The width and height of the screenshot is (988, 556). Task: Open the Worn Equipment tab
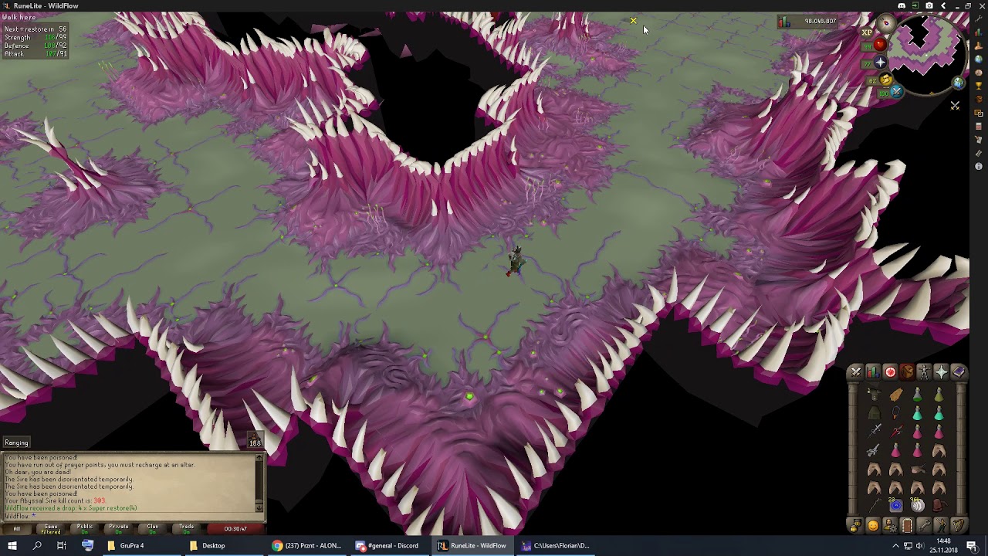[925, 371]
